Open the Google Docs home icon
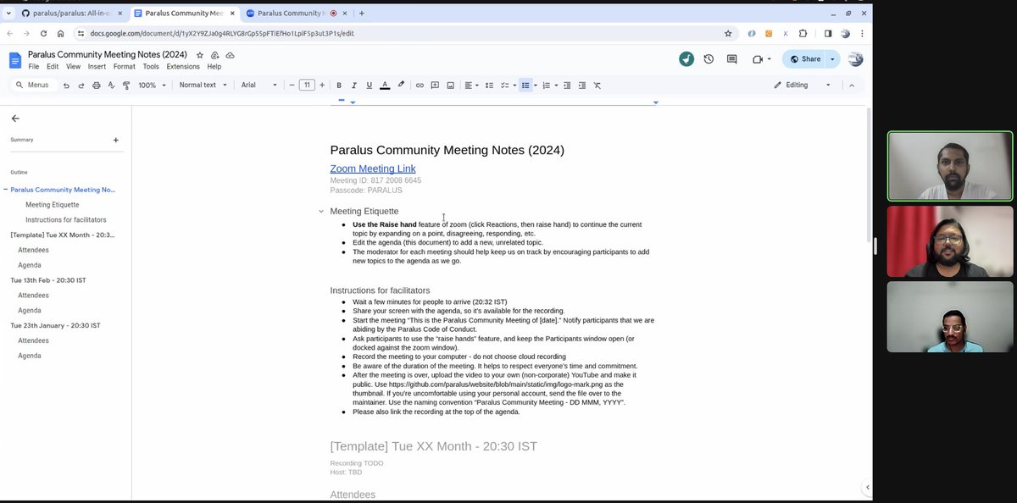The height and width of the screenshot is (503, 1017). point(15,60)
